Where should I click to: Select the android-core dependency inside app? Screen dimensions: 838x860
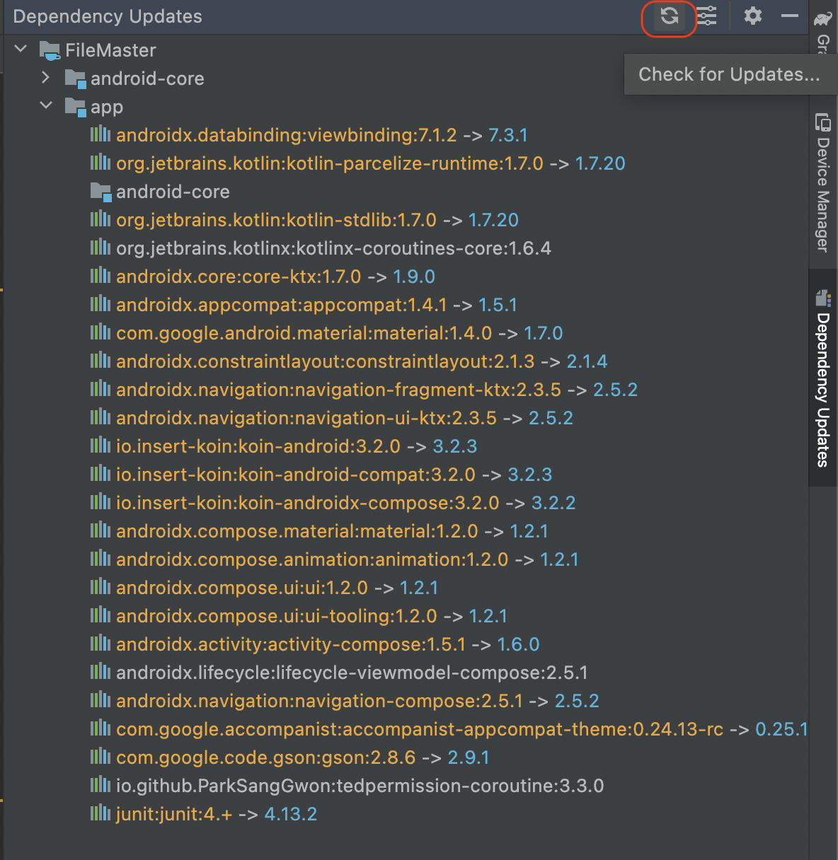coord(161,192)
